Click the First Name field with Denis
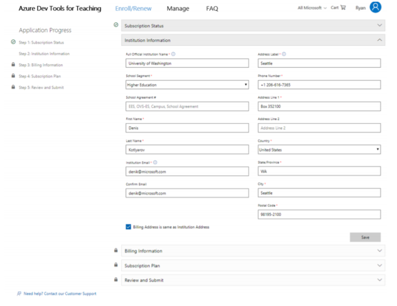Viewport: 397px width, 306px height. pos(187,128)
